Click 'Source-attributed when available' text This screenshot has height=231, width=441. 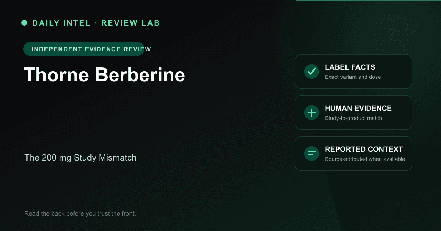click(365, 159)
